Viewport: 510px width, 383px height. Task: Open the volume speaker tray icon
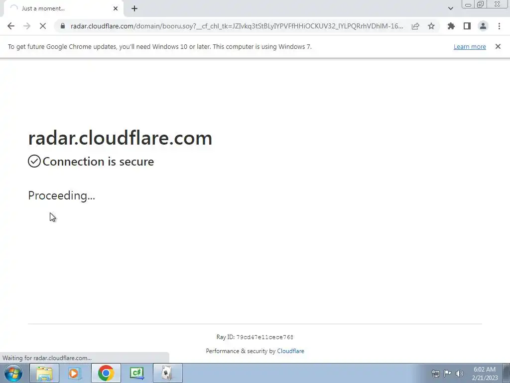[460, 373]
